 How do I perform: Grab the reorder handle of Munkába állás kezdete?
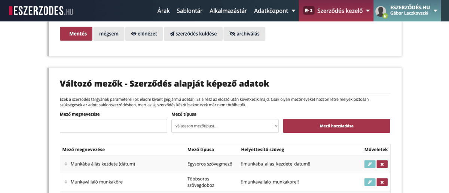click(x=66, y=164)
